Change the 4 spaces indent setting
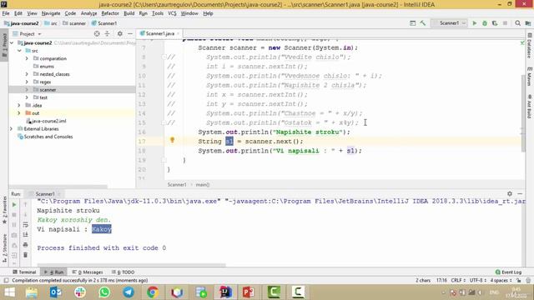 click(x=501, y=280)
